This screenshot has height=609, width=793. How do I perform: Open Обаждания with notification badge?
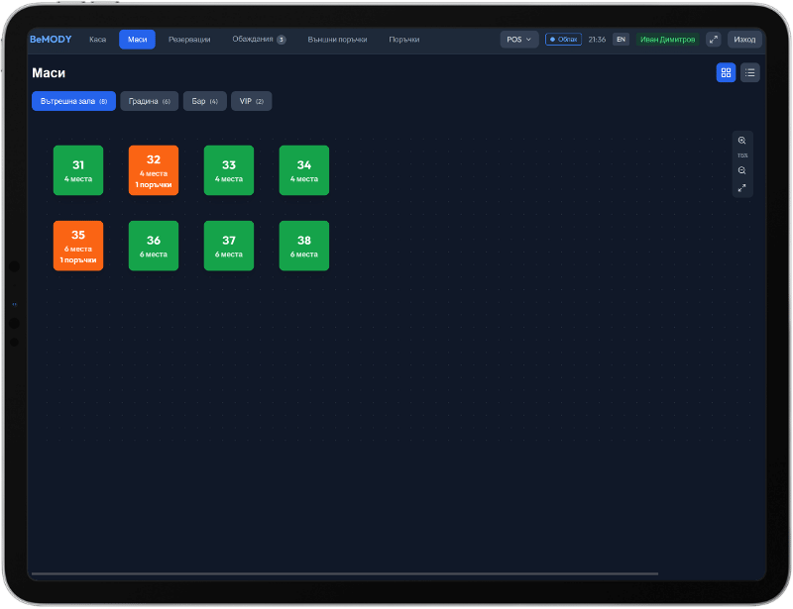259,40
